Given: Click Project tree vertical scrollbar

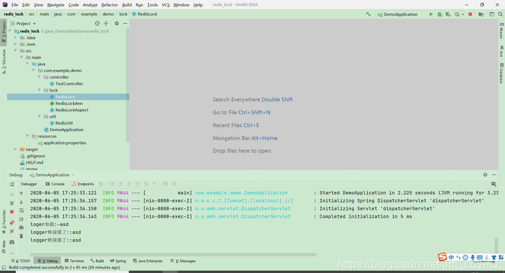Looking at the screenshot, I should [x=128, y=85].
